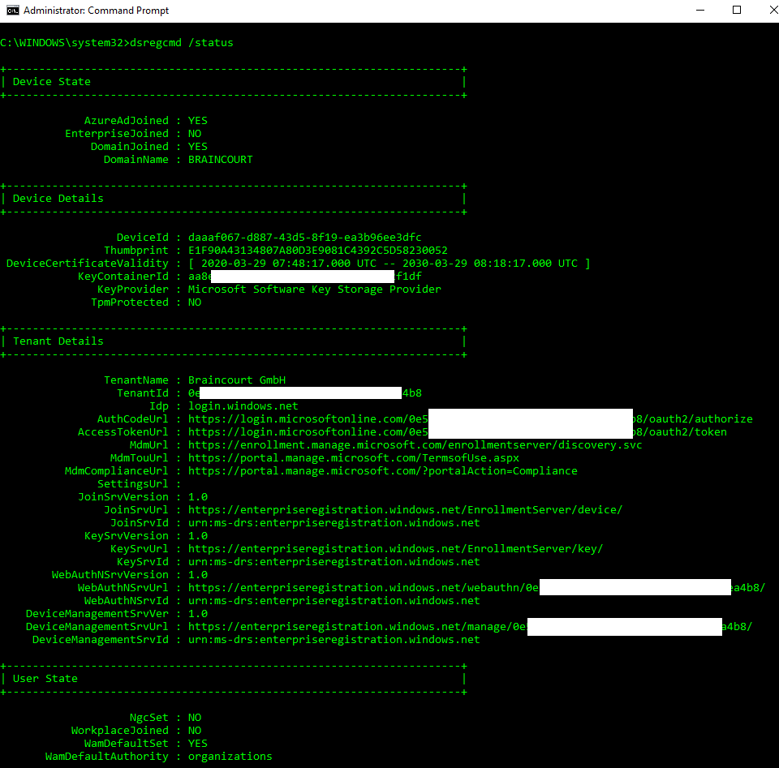Click the 'dsregcmd /status' command text
Image resolution: width=779 pixels, height=768 pixels.
pyautogui.click(x=181, y=43)
